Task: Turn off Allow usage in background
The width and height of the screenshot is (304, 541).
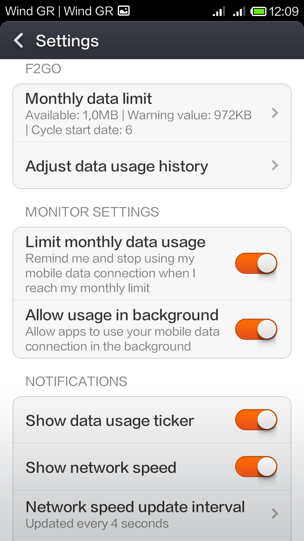Action: click(256, 329)
